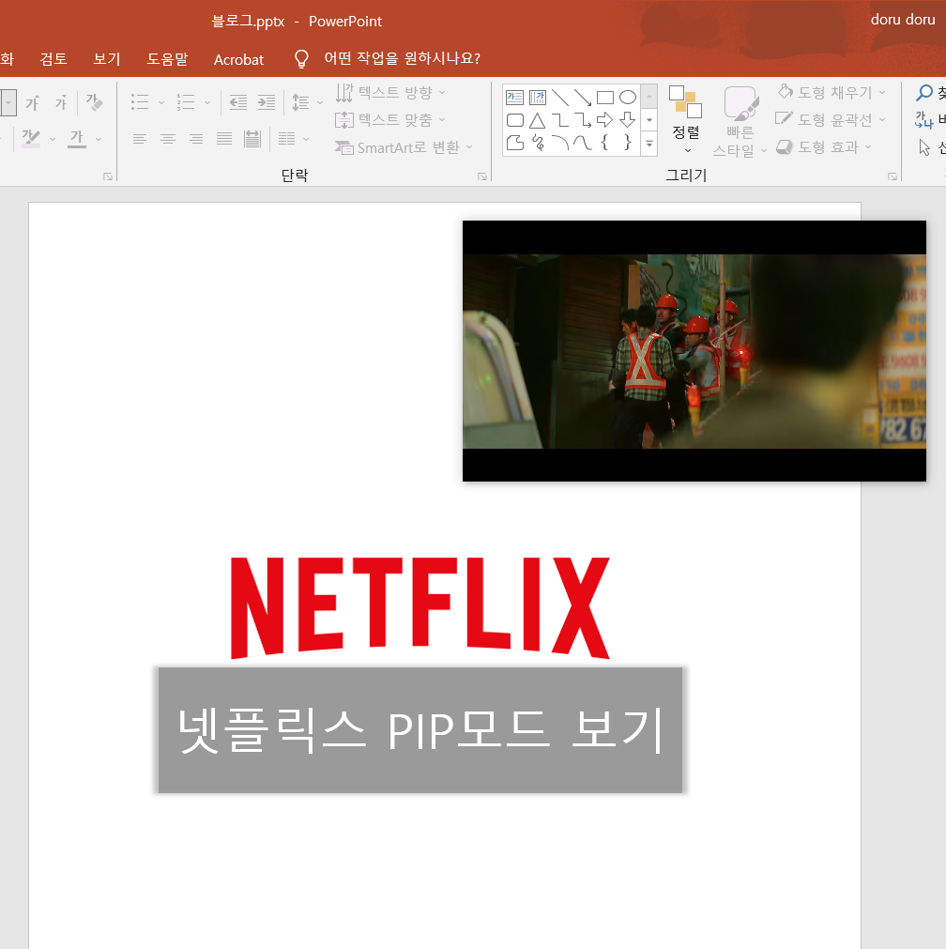Move shapes gallery down one row
Viewport: 946px width, 949px height.
point(648,120)
